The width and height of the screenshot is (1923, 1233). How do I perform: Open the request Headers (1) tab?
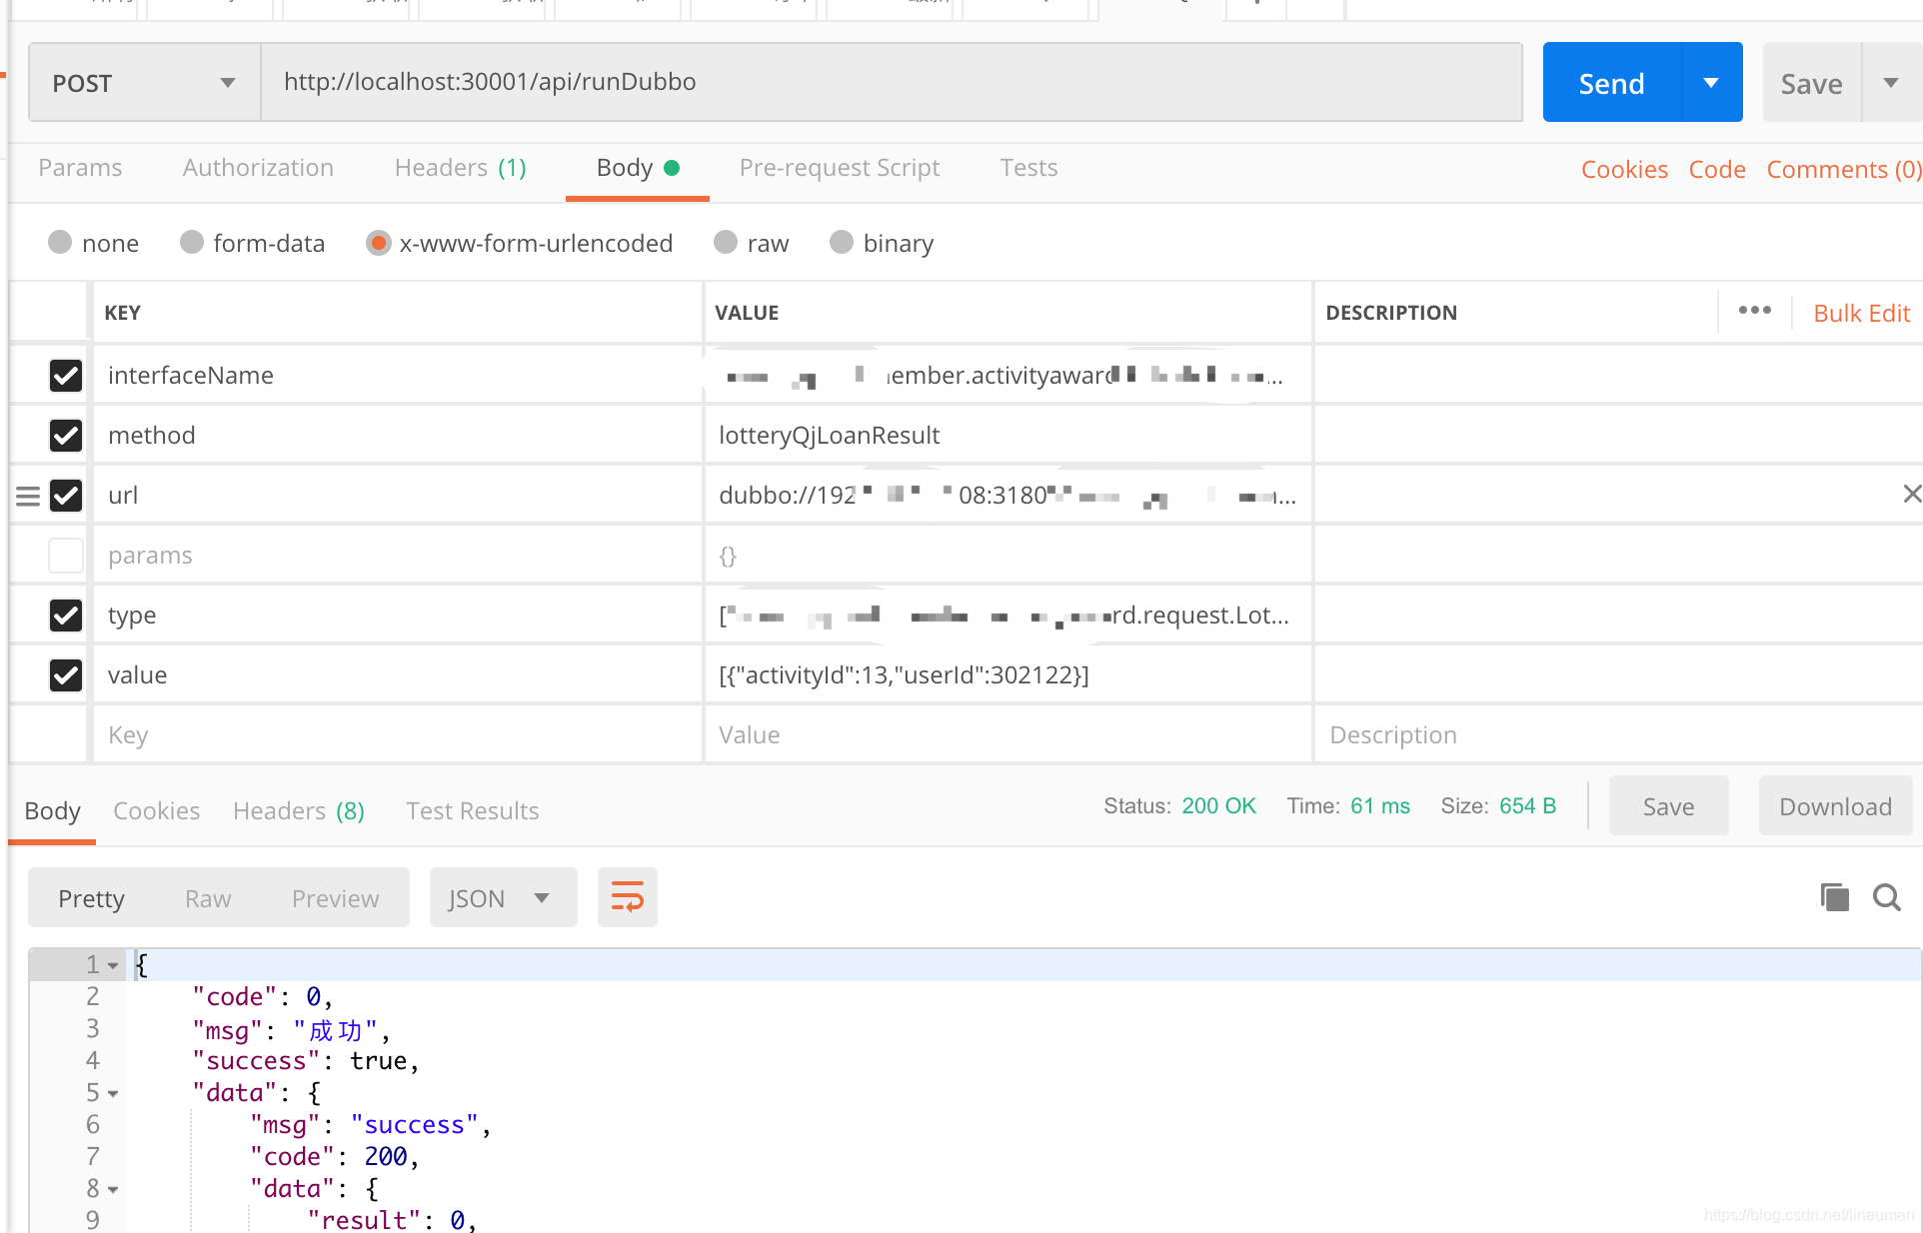tap(460, 168)
